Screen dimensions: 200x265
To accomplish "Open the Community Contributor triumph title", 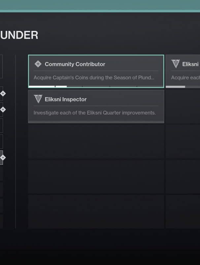I will pos(75,64).
